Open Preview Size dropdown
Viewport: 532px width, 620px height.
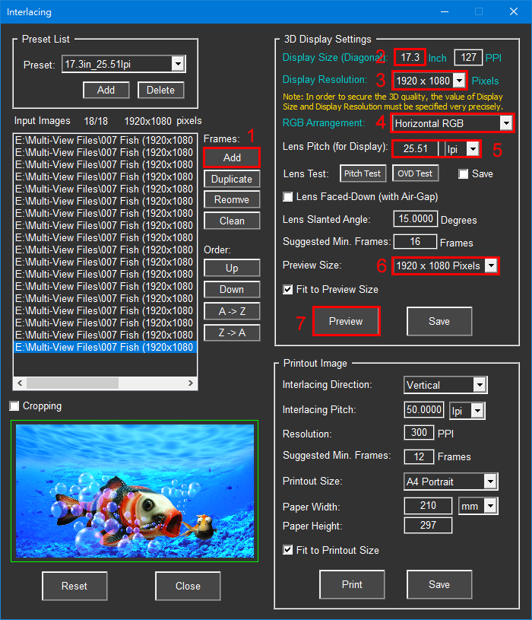491,265
